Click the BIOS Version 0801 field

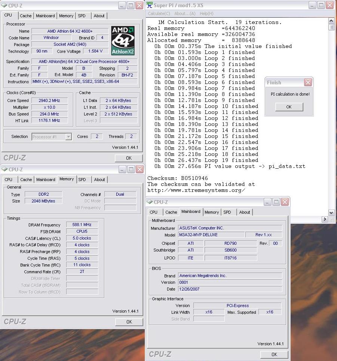click(230, 283)
